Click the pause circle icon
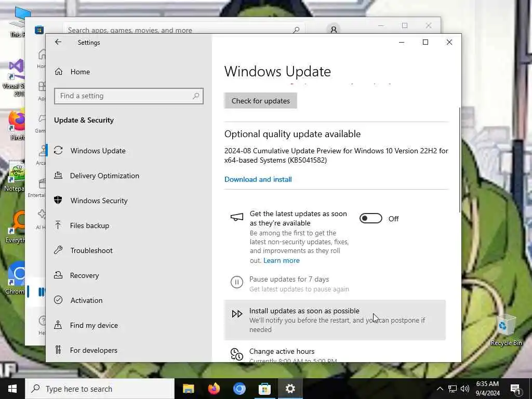The width and height of the screenshot is (532, 399). [x=237, y=282]
